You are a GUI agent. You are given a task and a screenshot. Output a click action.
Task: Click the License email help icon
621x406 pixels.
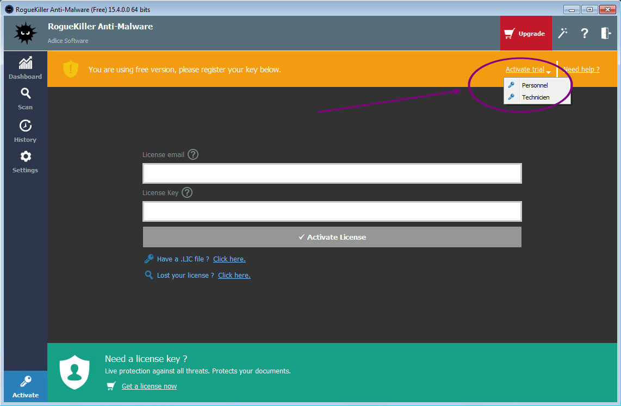(193, 154)
